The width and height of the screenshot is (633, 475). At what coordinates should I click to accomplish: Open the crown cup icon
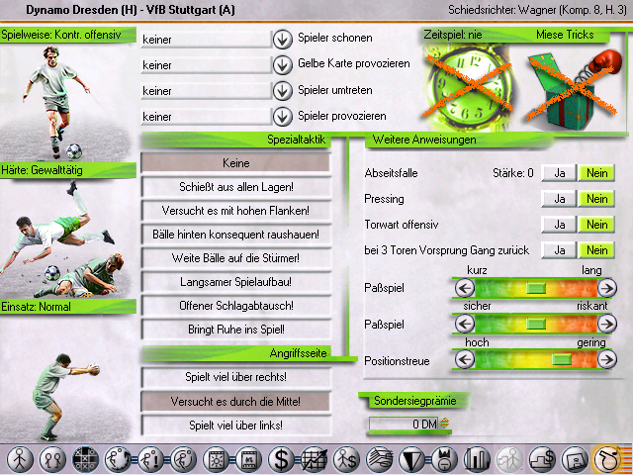click(444, 459)
